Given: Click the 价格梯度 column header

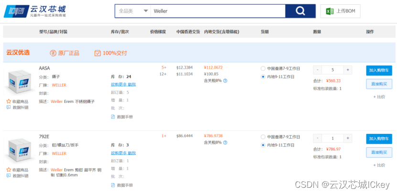Looking at the screenshot, I should [x=158, y=32].
